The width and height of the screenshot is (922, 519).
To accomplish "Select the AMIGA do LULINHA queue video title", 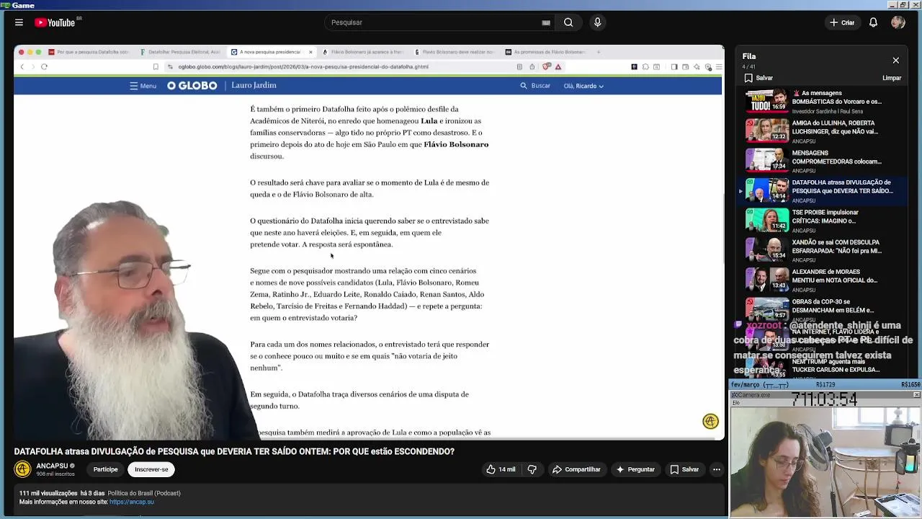I will [x=835, y=128].
